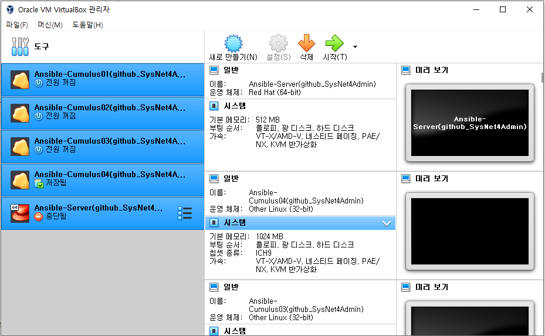545x336 pixels.
Task: Click the Ansible-Cumulus01 VM OS icon
Action: click(20, 80)
